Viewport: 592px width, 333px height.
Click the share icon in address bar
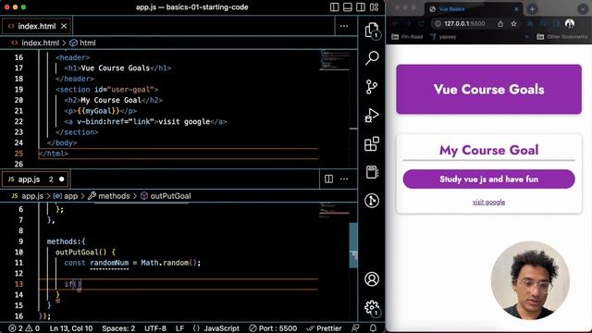pyautogui.click(x=500, y=24)
